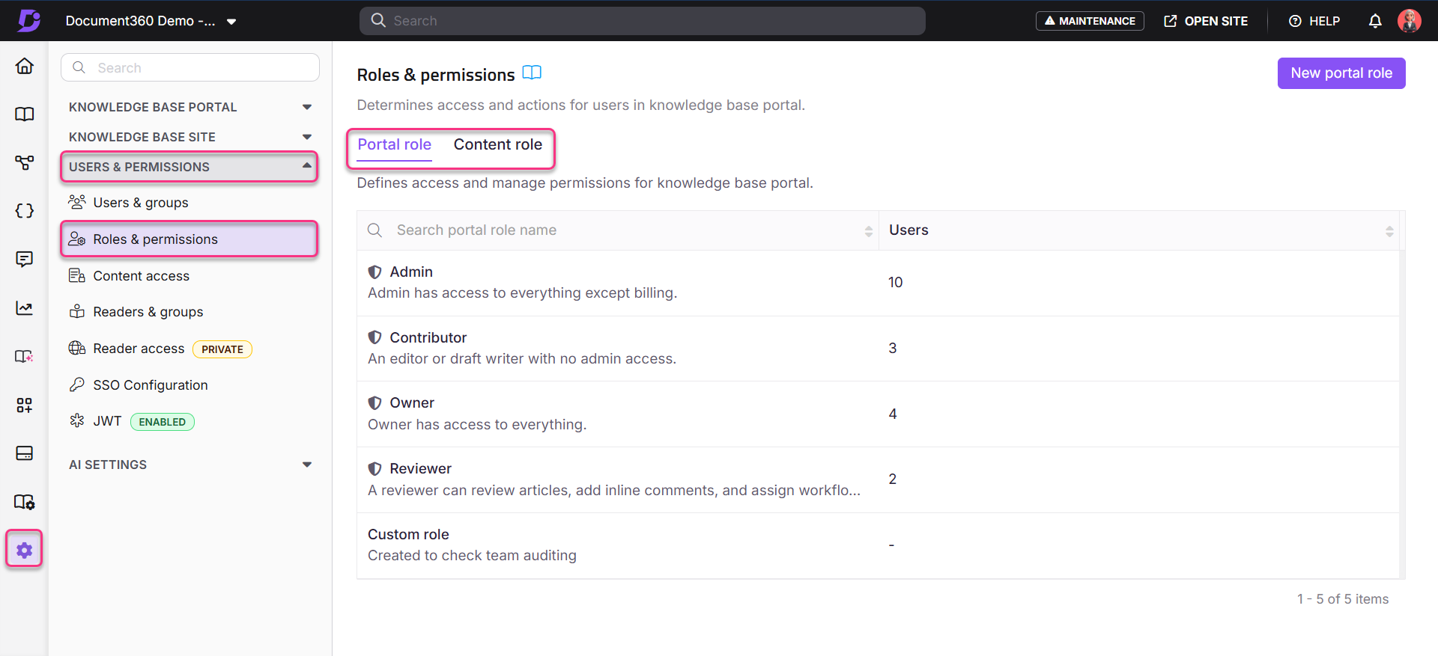Open Content access in sidebar
The width and height of the screenshot is (1438, 656).
[189, 276]
